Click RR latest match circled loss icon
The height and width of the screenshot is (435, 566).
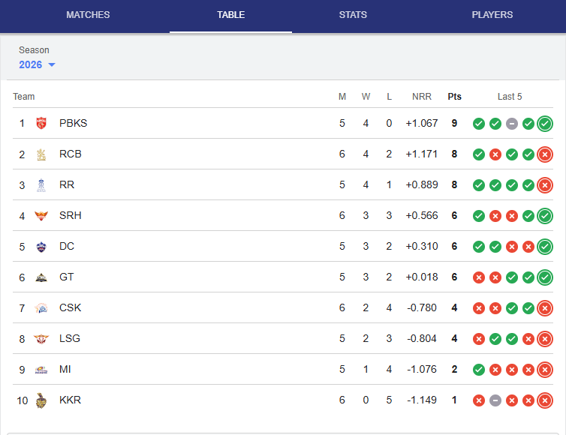click(545, 185)
